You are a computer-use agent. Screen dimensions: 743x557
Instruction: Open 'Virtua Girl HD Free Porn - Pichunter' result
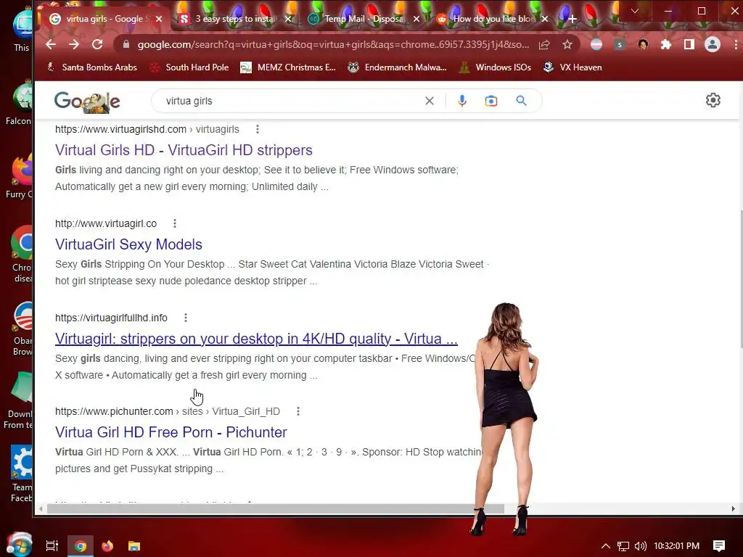coord(171,432)
